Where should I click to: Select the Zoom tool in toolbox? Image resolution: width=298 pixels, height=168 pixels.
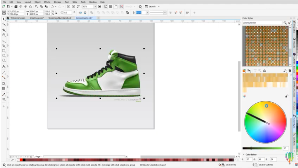[4, 35]
